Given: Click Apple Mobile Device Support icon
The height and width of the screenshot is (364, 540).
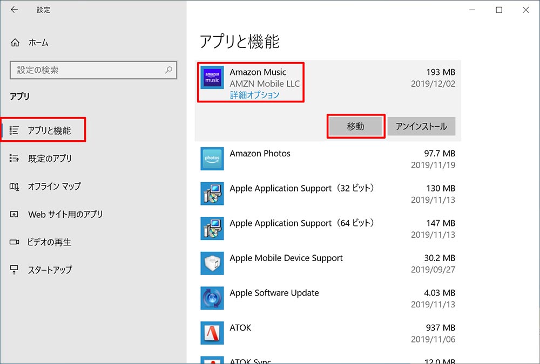Looking at the screenshot, I should tap(212, 263).
